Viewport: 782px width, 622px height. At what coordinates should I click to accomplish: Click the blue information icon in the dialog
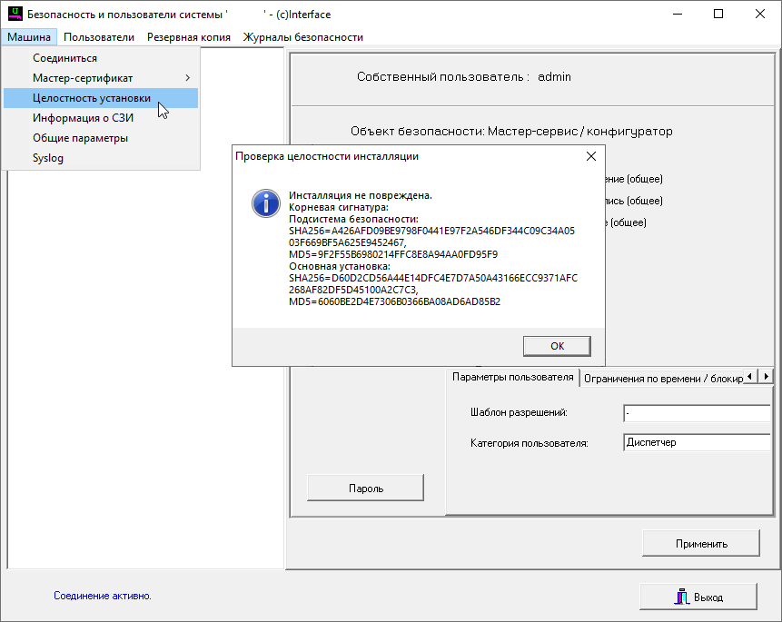click(x=265, y=203)
